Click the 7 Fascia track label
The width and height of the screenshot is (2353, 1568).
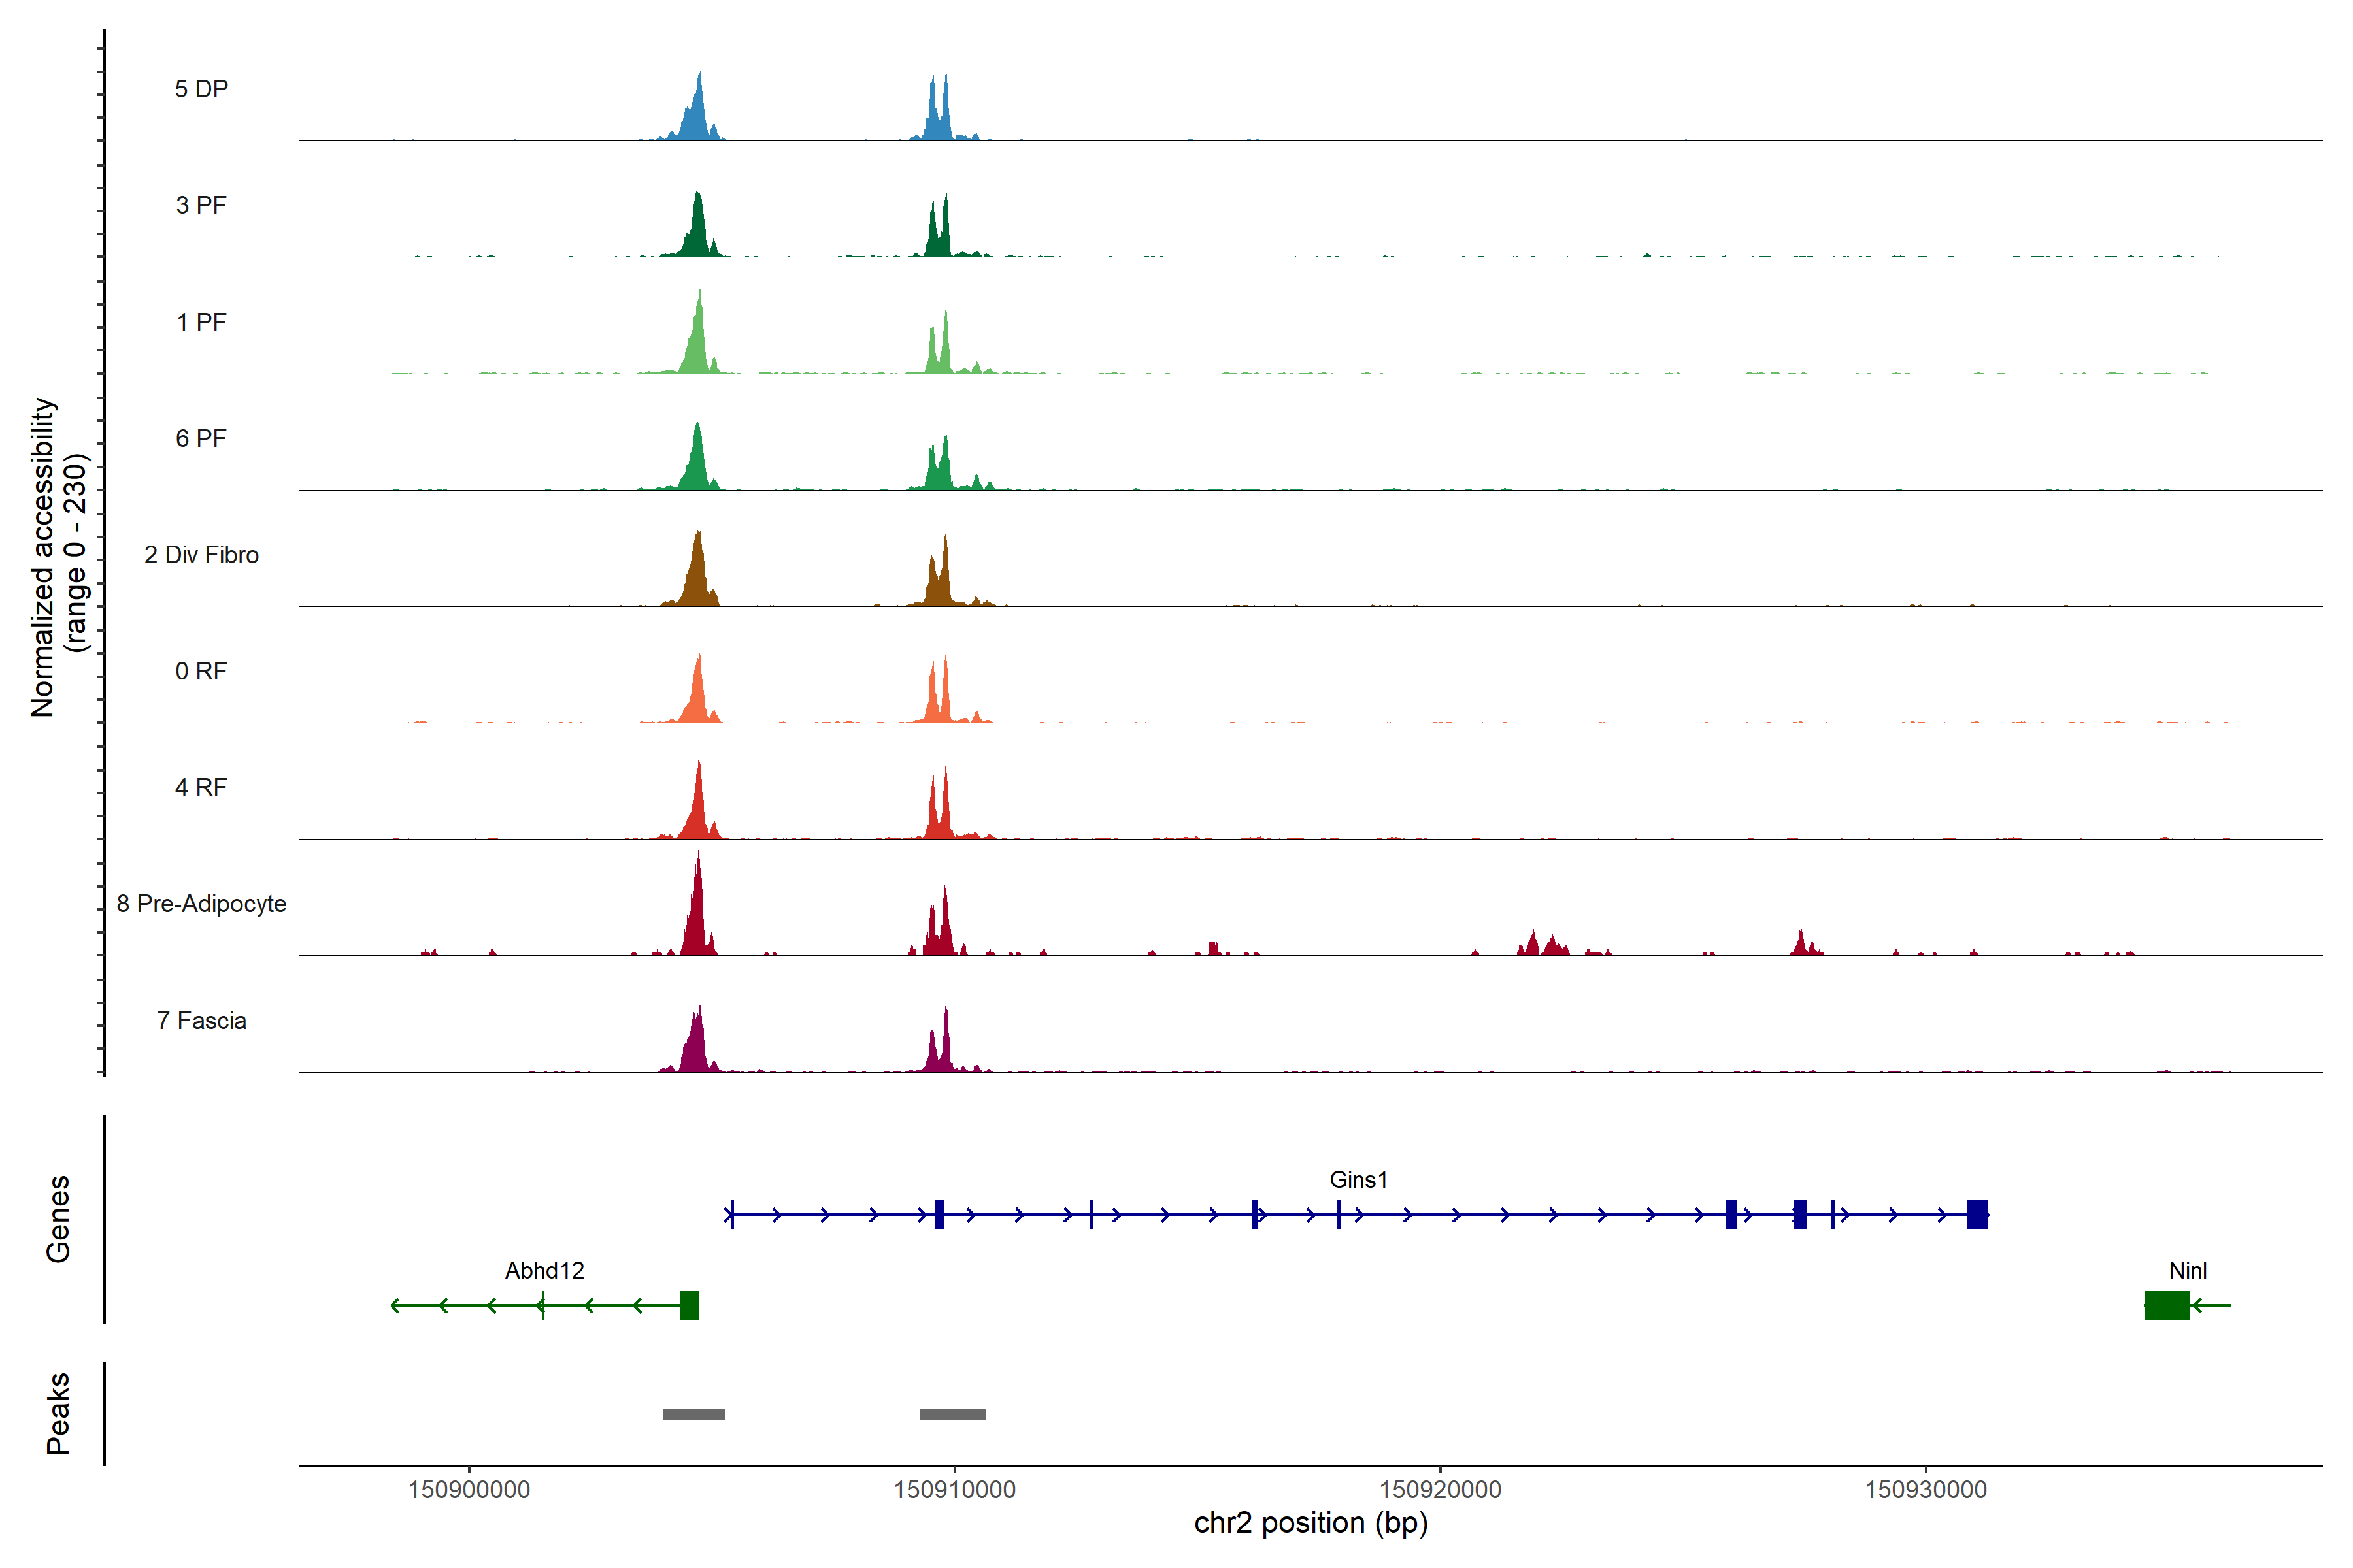point(201,1020)
